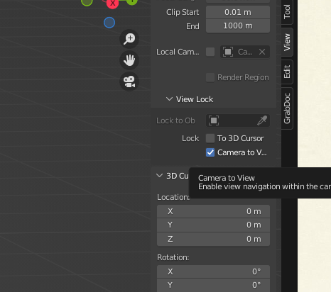
Task: Open the local camera object selector
Action: point(239,52)
